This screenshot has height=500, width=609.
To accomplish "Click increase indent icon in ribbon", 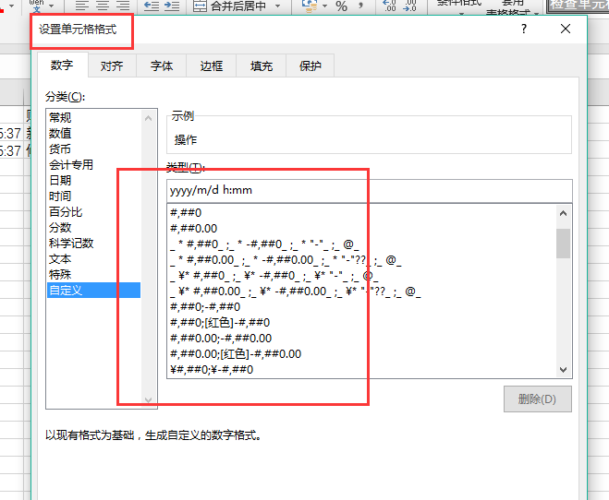I will tap(172, 6).
